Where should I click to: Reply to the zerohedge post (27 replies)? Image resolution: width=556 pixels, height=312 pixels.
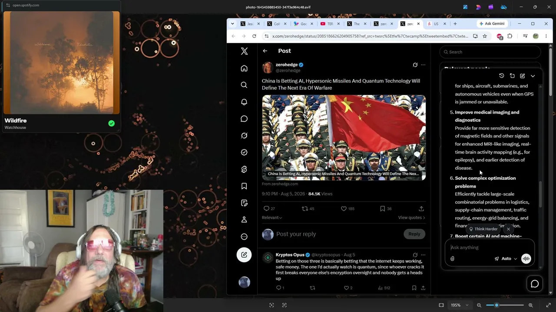point(269,209)
